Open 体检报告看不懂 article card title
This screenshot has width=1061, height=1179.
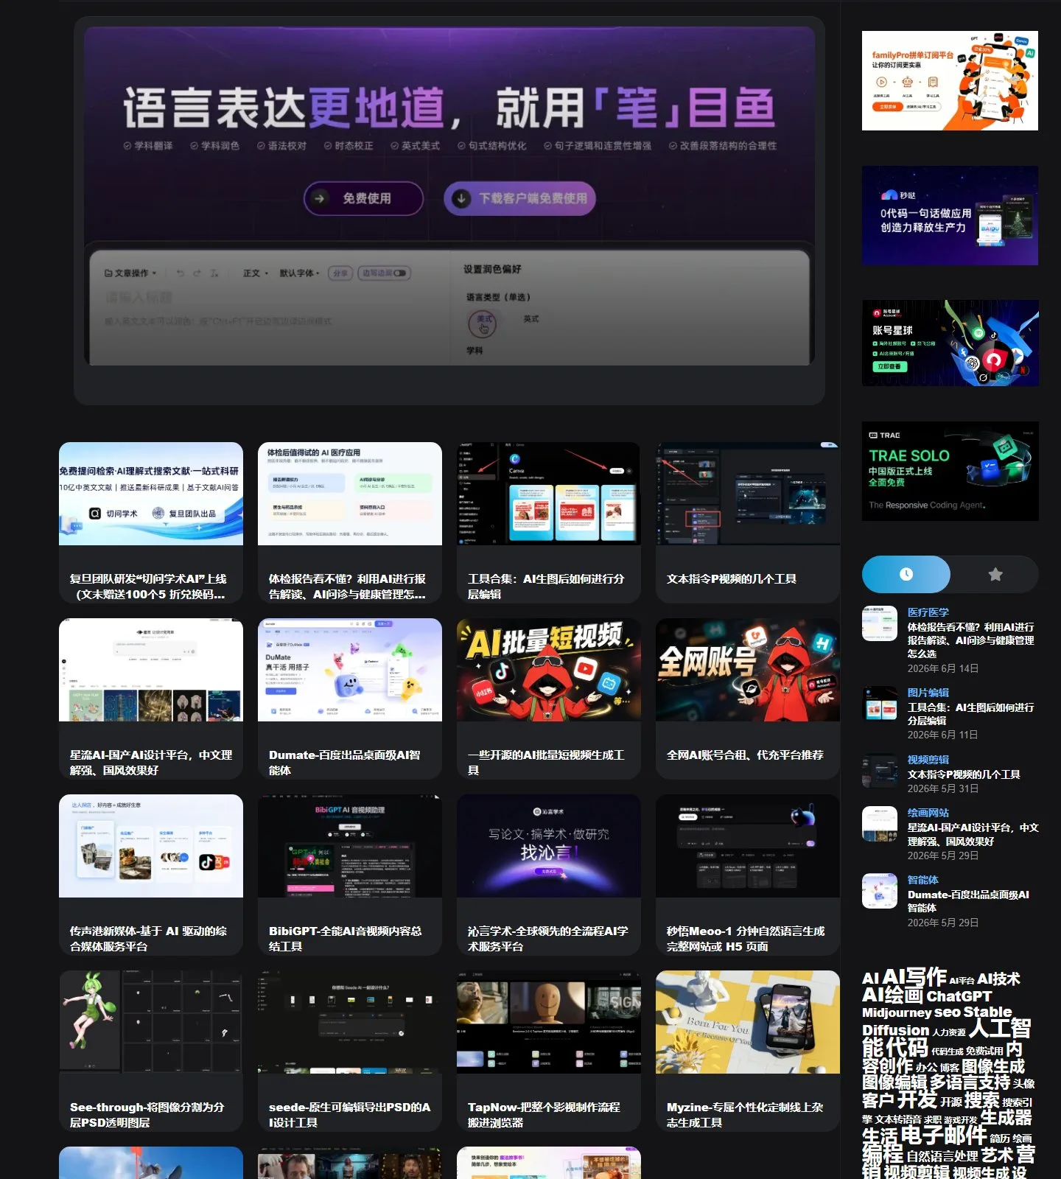[347, 587]
